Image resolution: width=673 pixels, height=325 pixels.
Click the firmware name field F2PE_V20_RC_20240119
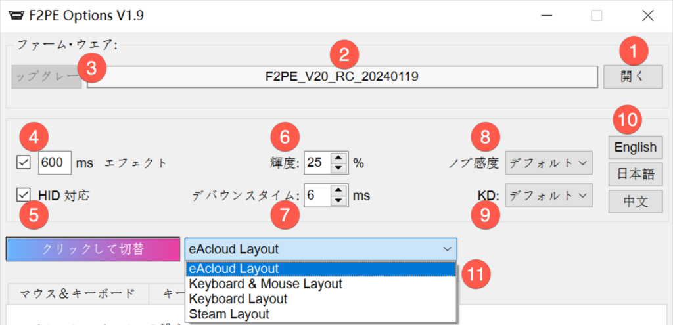click(x=342, y=77)
